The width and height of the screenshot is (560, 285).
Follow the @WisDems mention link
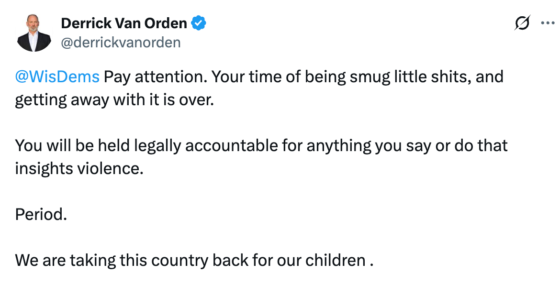tap(57, 77)
